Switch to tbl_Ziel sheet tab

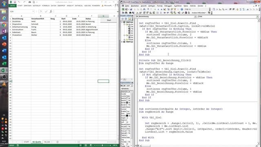coord(47,142)
